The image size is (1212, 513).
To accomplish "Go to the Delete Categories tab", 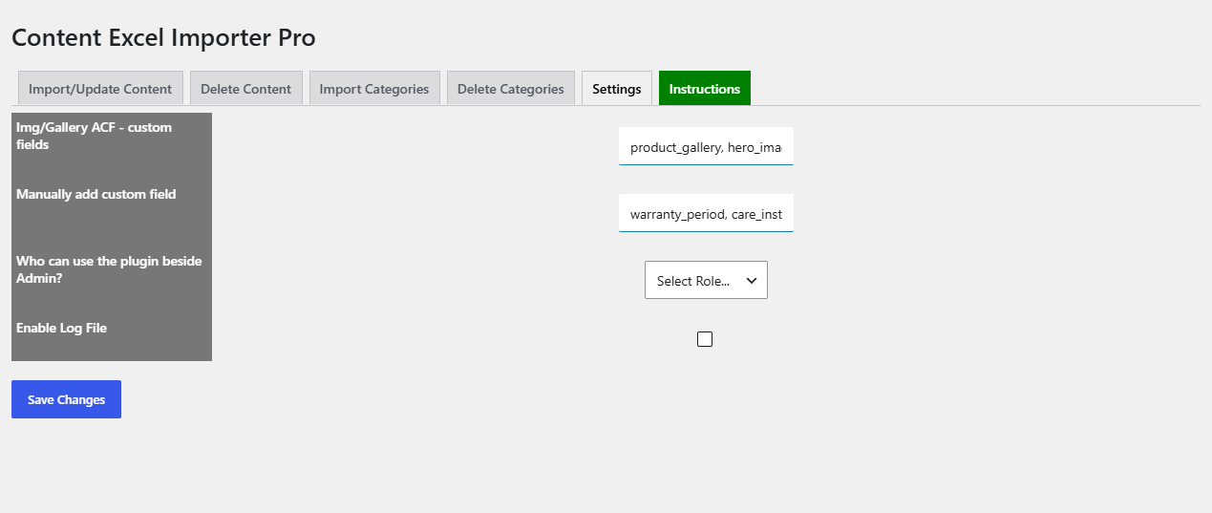I will click(511, 88).
